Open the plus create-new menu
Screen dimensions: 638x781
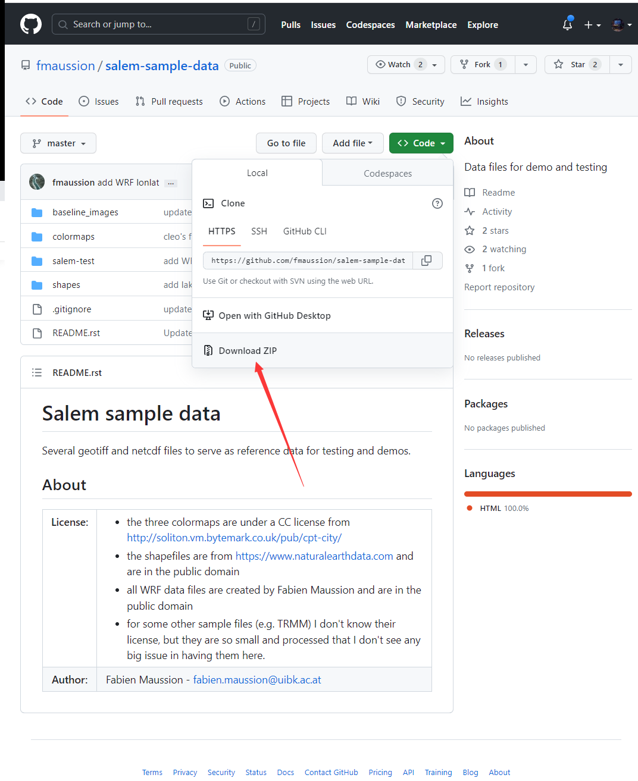(592, 25)
